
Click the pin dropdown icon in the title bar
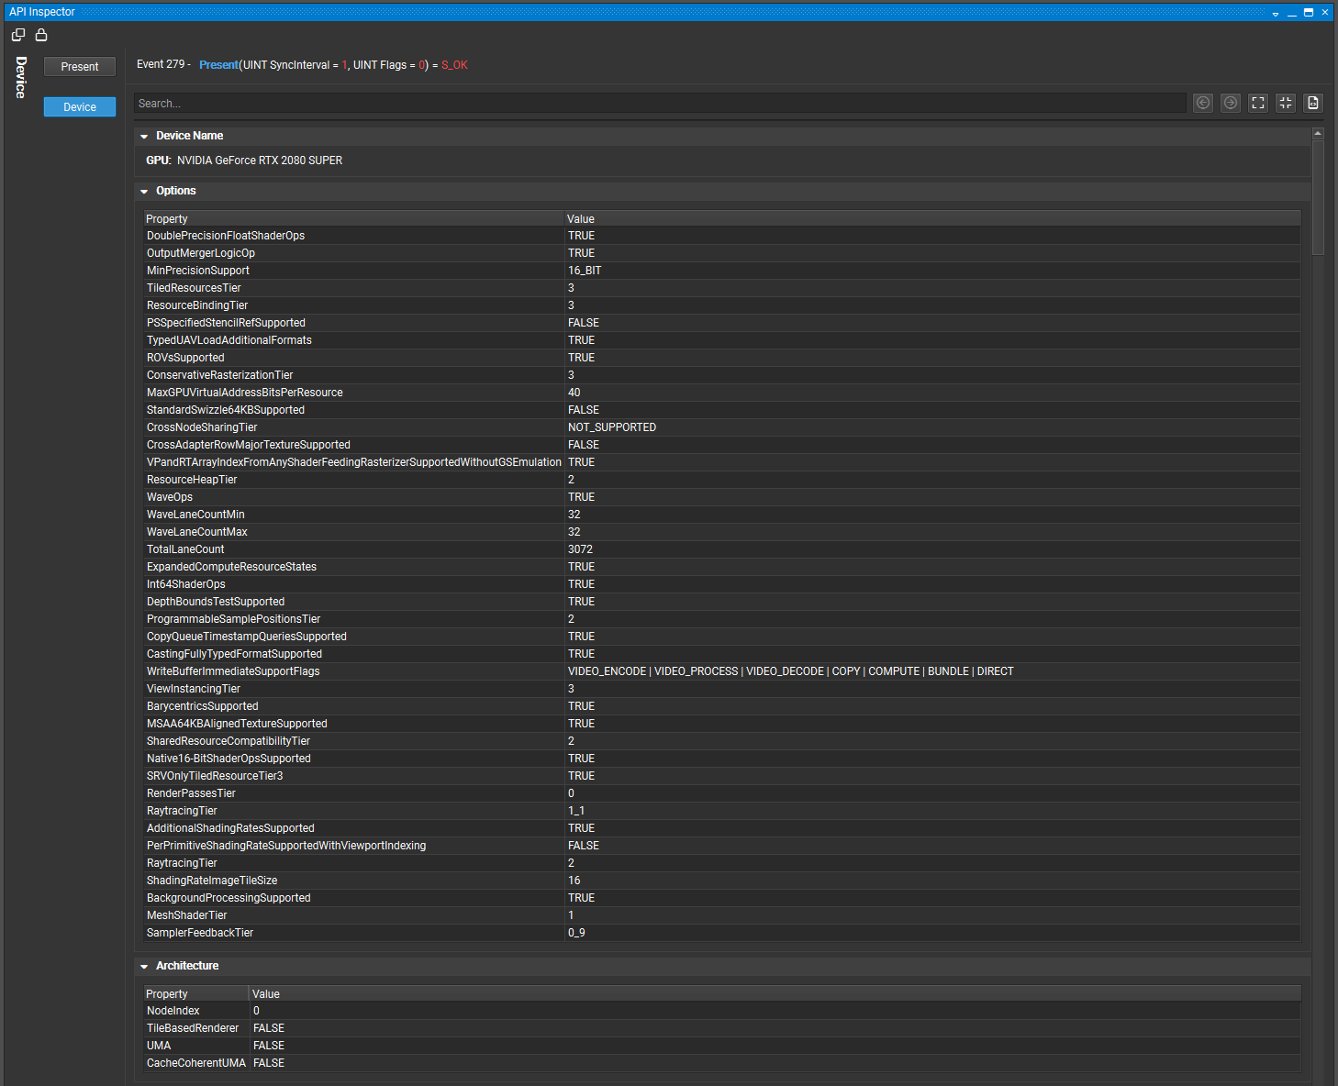[x=1276, y=12]
